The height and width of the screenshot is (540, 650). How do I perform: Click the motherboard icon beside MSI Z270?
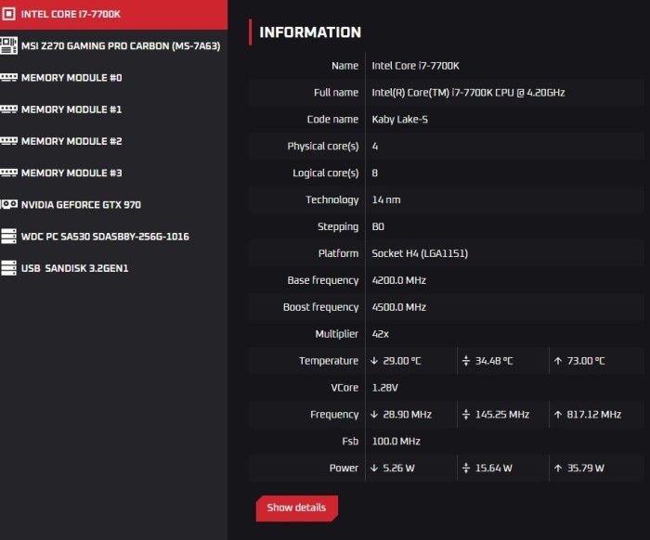click(9, 45)
